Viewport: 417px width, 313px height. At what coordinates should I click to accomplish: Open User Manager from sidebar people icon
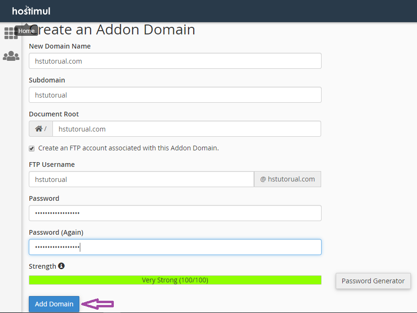[11, 57]
